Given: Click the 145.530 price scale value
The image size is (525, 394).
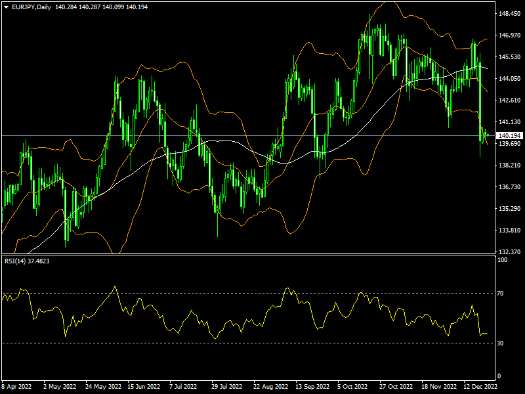Looking at the screenshot, I should (x=509, y=57).
